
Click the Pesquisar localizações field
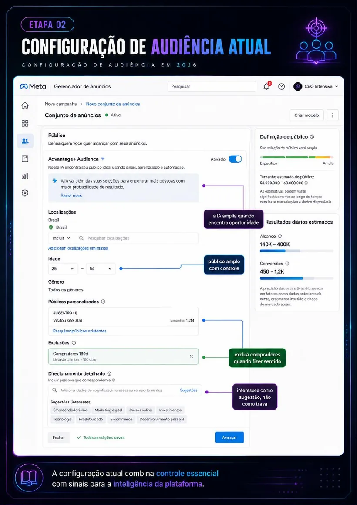coord(138,238)
